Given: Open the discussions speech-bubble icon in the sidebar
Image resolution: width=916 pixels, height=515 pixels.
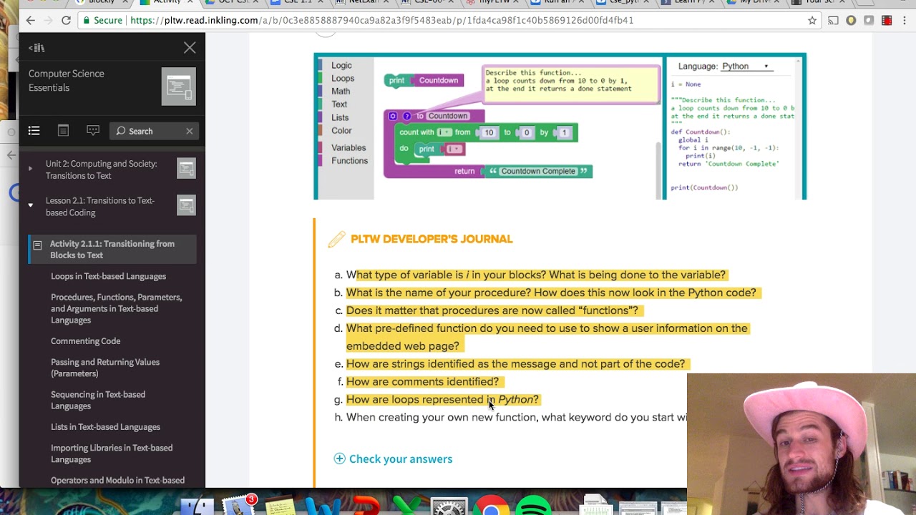Looking at the screenshot, I should click(93, 130).
